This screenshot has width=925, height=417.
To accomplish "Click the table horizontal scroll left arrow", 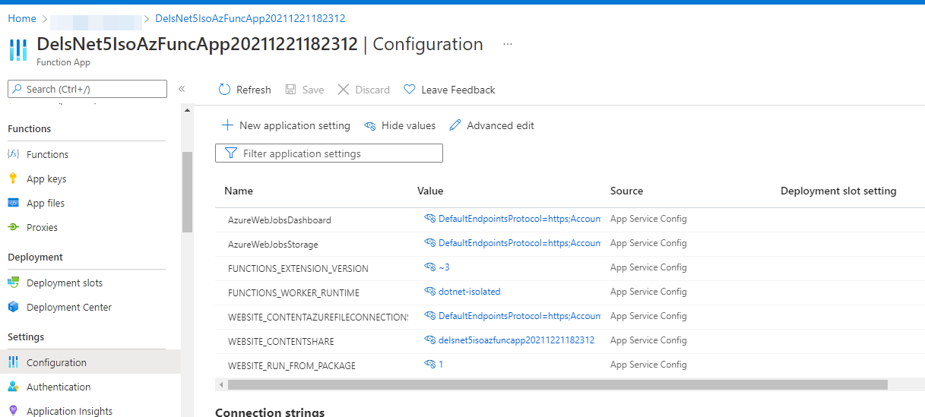I will tap(221, 385).
